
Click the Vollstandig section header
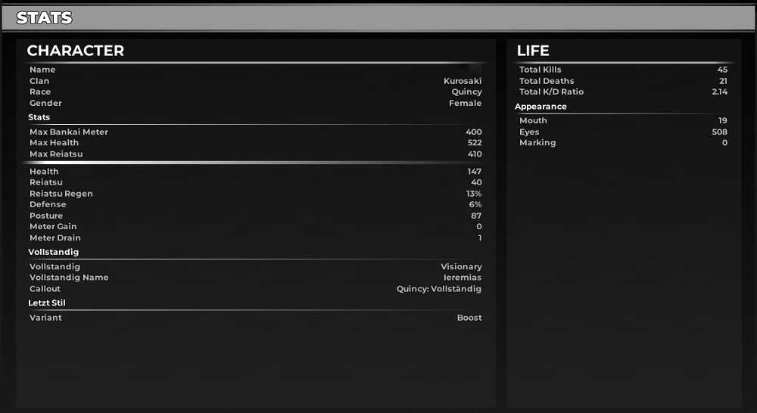[x=53, y=252]
